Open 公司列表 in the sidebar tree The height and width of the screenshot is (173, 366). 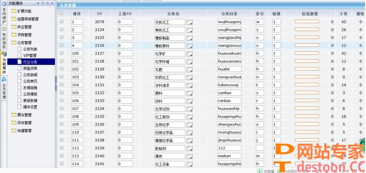[30, 49]
